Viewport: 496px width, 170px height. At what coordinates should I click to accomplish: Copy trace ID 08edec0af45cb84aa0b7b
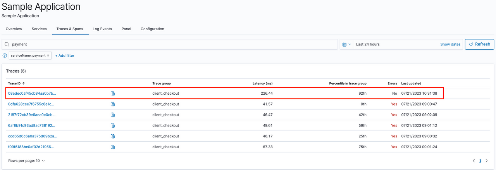click(x=113, y=94)
